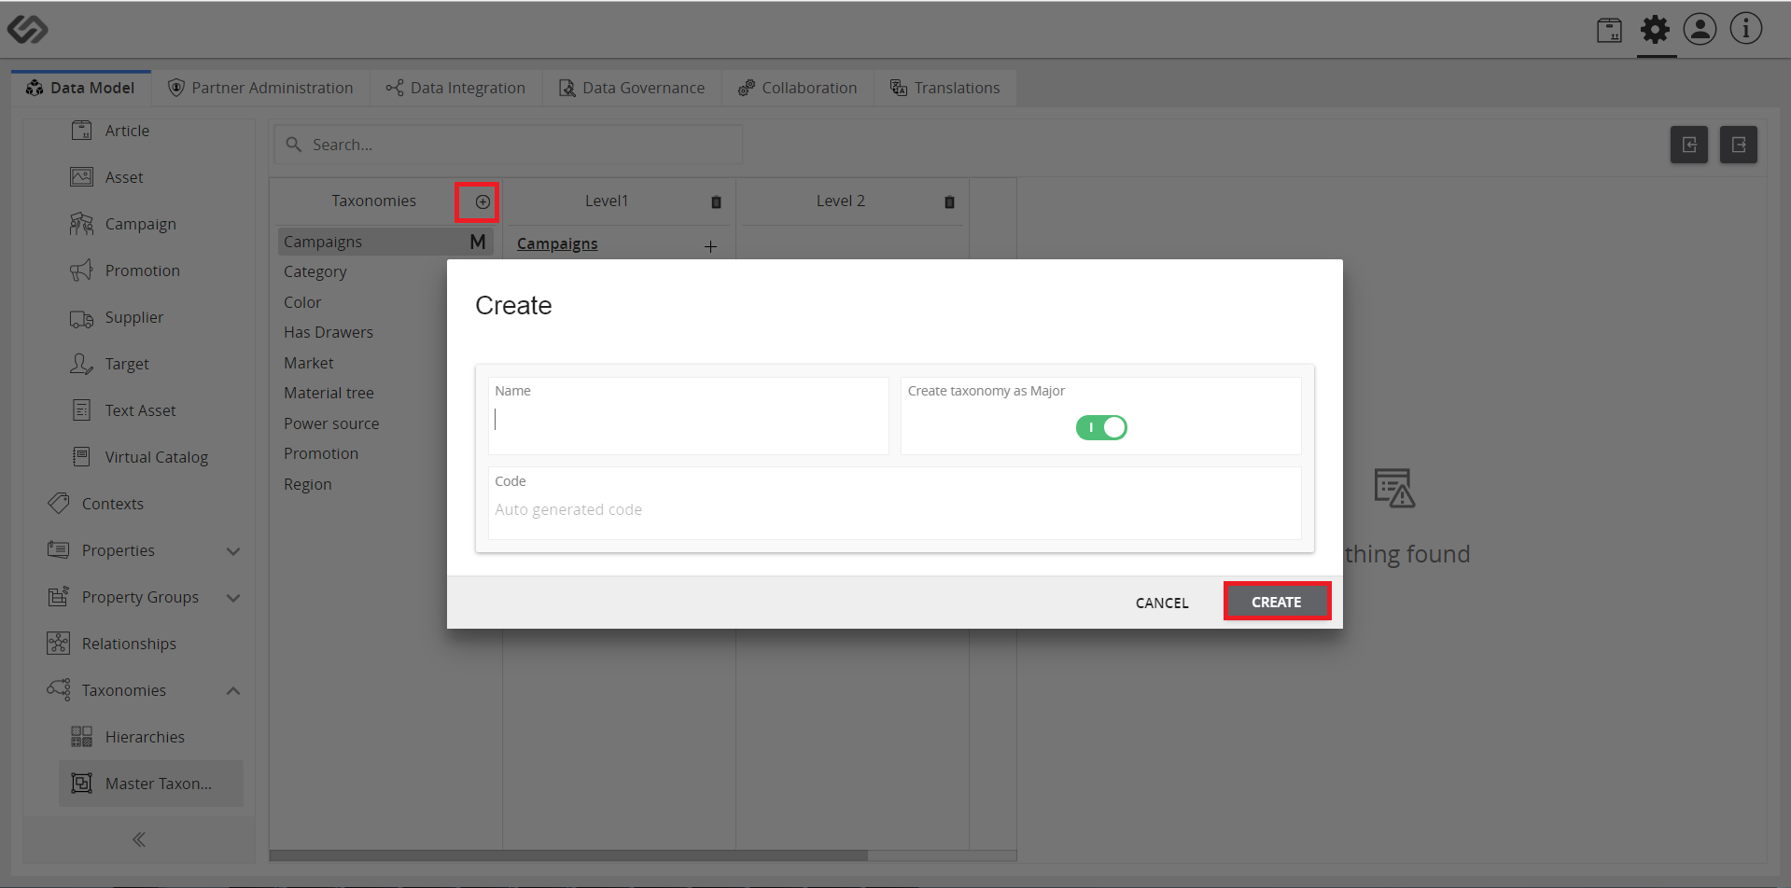
Task: Click the Hierarchies icon
Action: coord(82,737)
